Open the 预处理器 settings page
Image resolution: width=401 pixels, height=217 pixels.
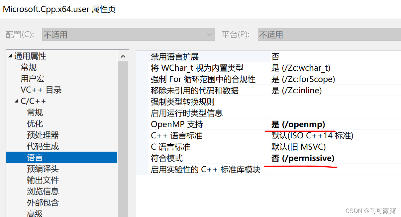click(43, 134)
